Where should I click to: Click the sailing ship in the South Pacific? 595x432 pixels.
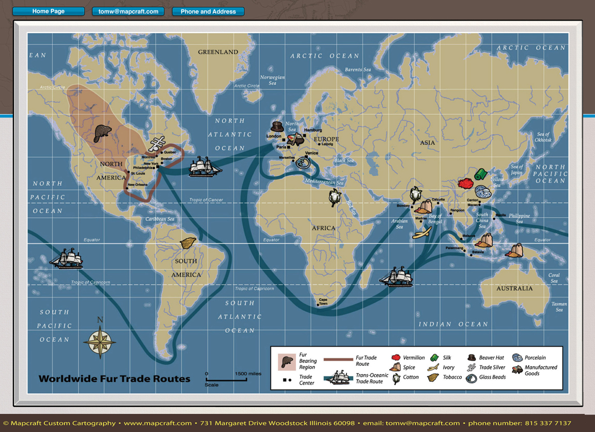(67, 258)
